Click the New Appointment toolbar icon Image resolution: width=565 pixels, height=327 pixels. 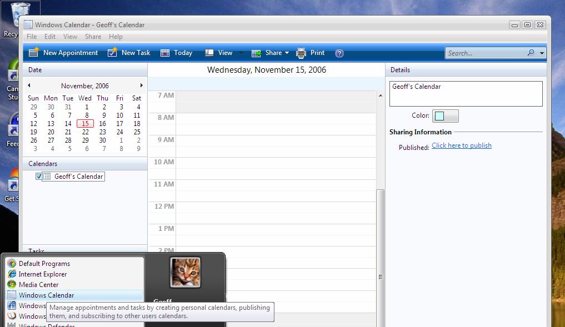tap(33, 53)
